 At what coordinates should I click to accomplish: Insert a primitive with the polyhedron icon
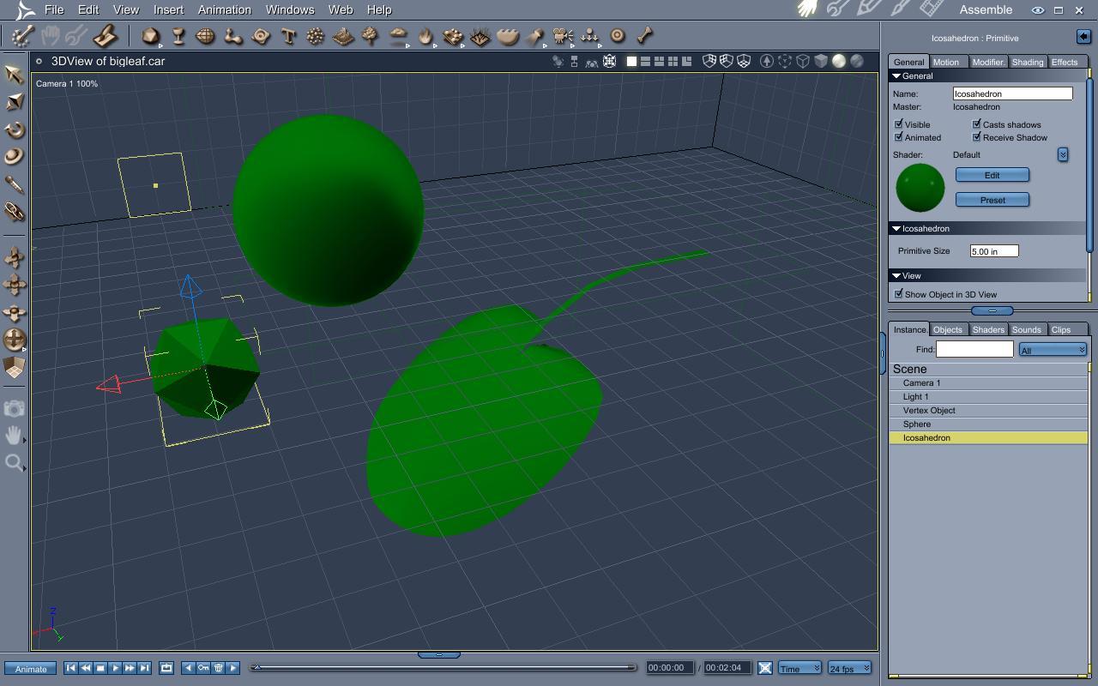(x=151, y=36)
